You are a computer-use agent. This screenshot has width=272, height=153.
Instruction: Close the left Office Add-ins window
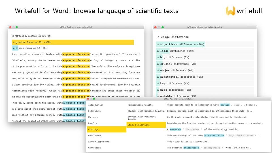(x=10, y=27)
